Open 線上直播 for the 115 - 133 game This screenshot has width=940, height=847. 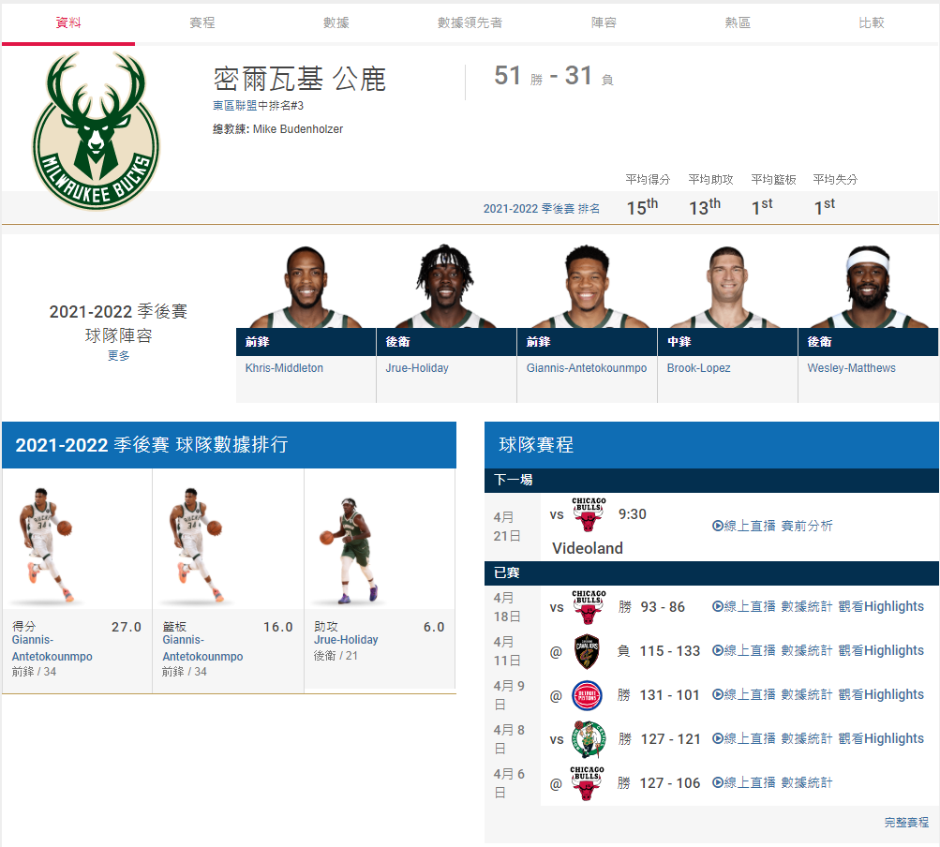coord(744,650)
